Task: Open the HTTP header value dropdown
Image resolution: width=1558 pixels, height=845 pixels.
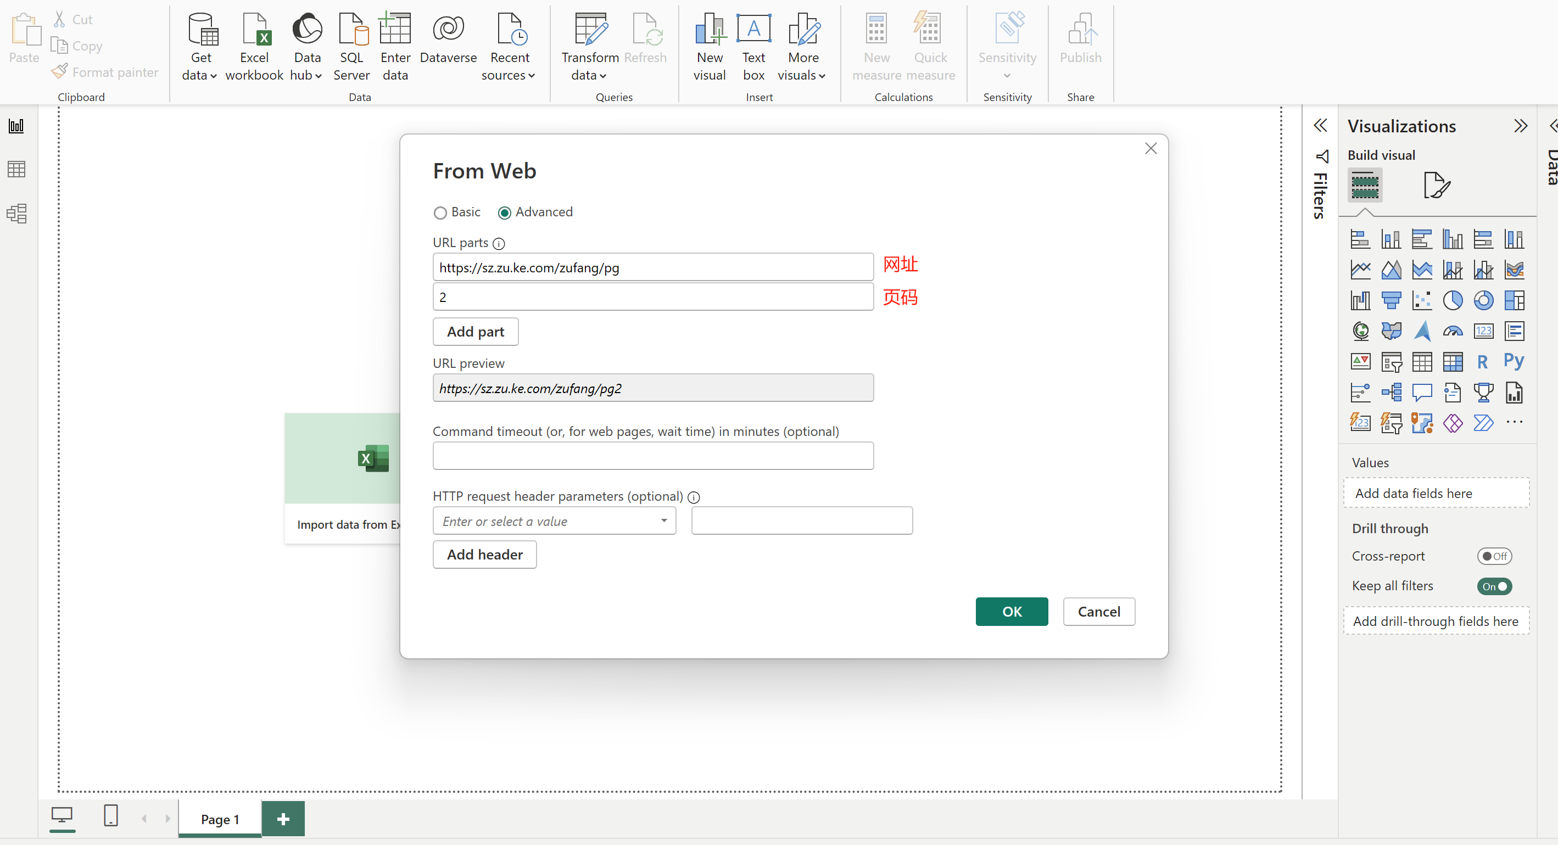Action: coord(663,521)
